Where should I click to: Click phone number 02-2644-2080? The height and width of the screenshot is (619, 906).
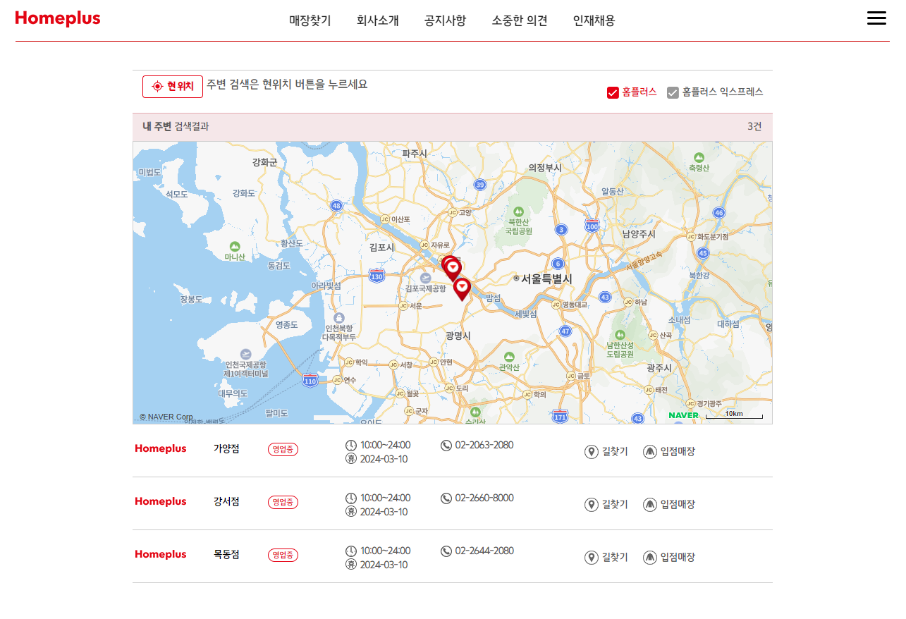[x=484, y=551]
